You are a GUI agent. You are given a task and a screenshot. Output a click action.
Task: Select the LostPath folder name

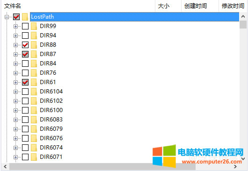pos(43,17)
